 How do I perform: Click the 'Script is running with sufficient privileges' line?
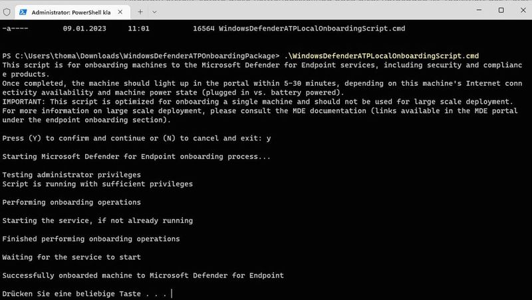click(98, 183)
